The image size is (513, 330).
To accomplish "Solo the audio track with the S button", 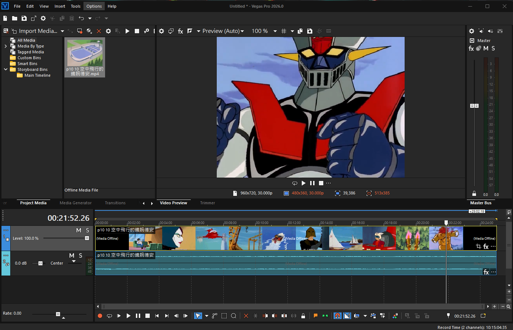I will [81, 255].
